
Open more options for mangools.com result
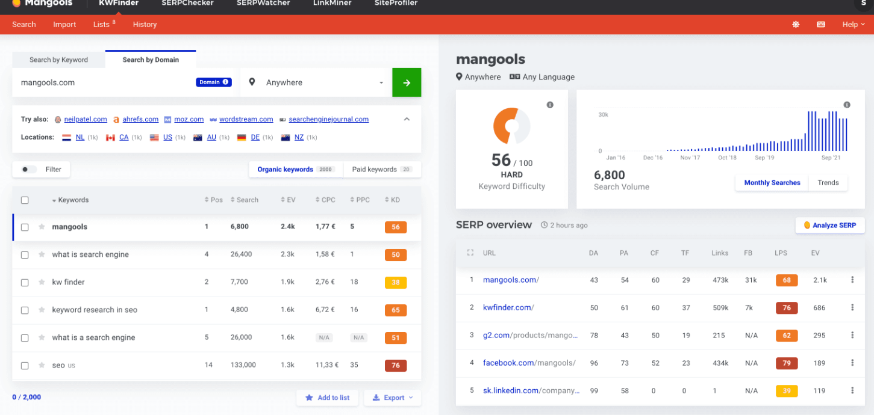[x=852, y=280]
